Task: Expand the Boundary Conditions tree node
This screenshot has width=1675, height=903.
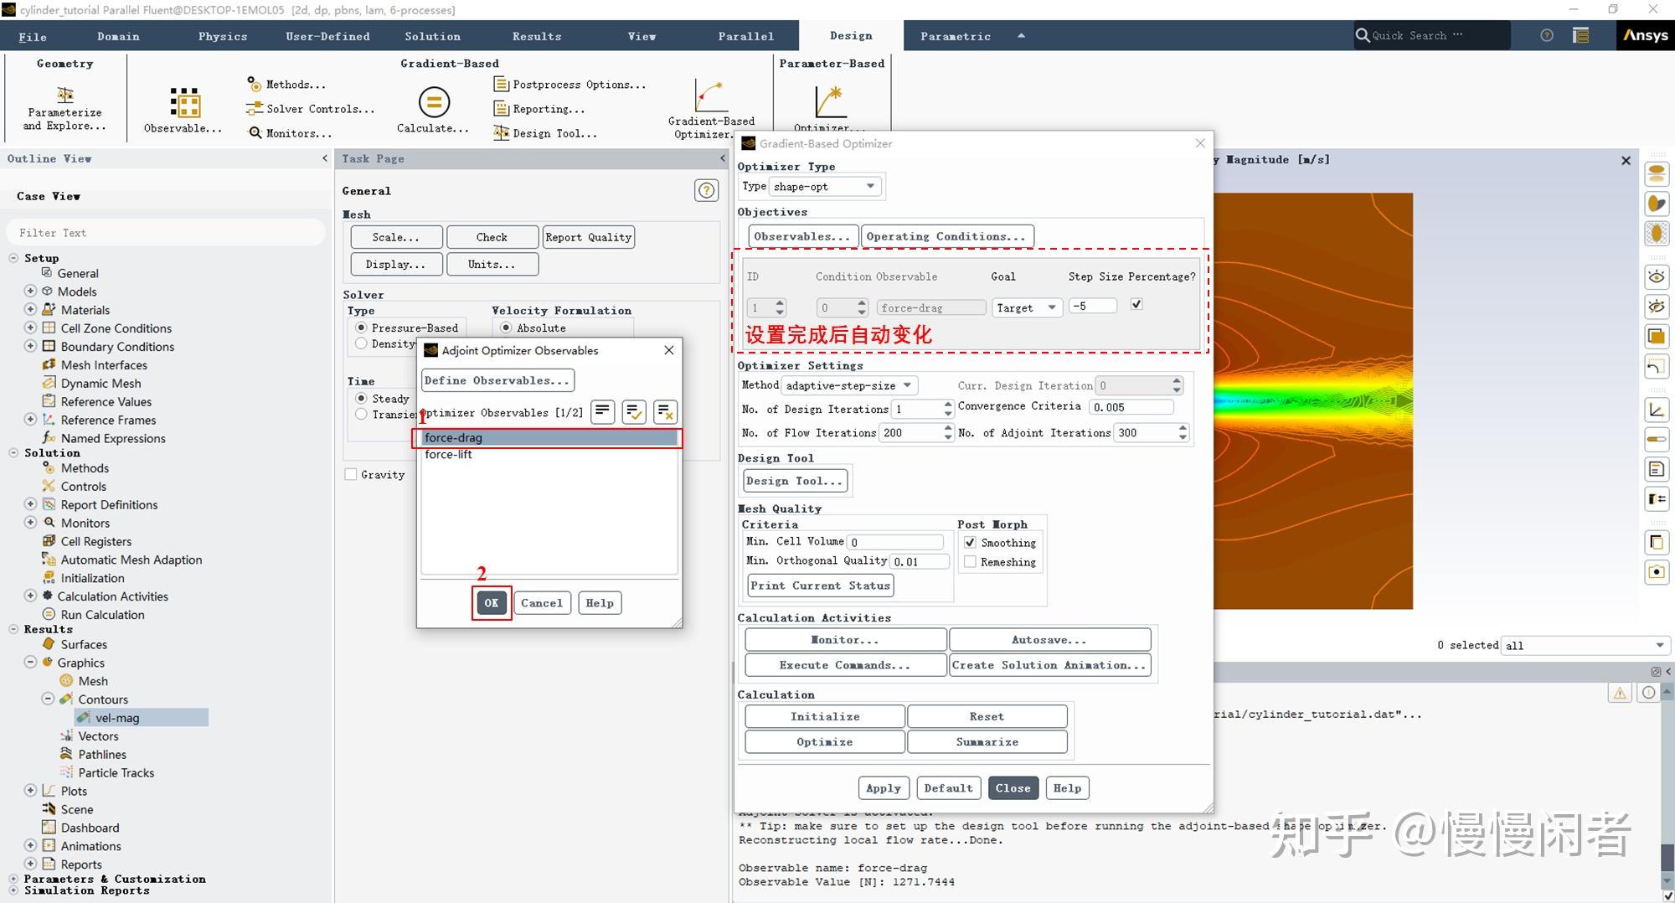Action: tap(30, 346)
